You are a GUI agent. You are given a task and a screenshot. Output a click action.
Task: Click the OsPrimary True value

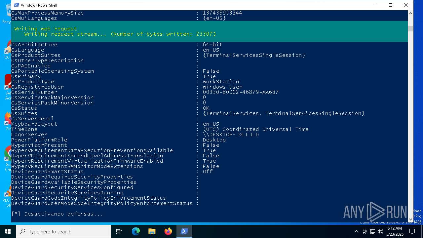coord(209,76)
